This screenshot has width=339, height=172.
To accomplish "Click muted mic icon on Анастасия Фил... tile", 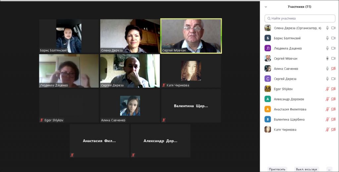I will point(72,155).
